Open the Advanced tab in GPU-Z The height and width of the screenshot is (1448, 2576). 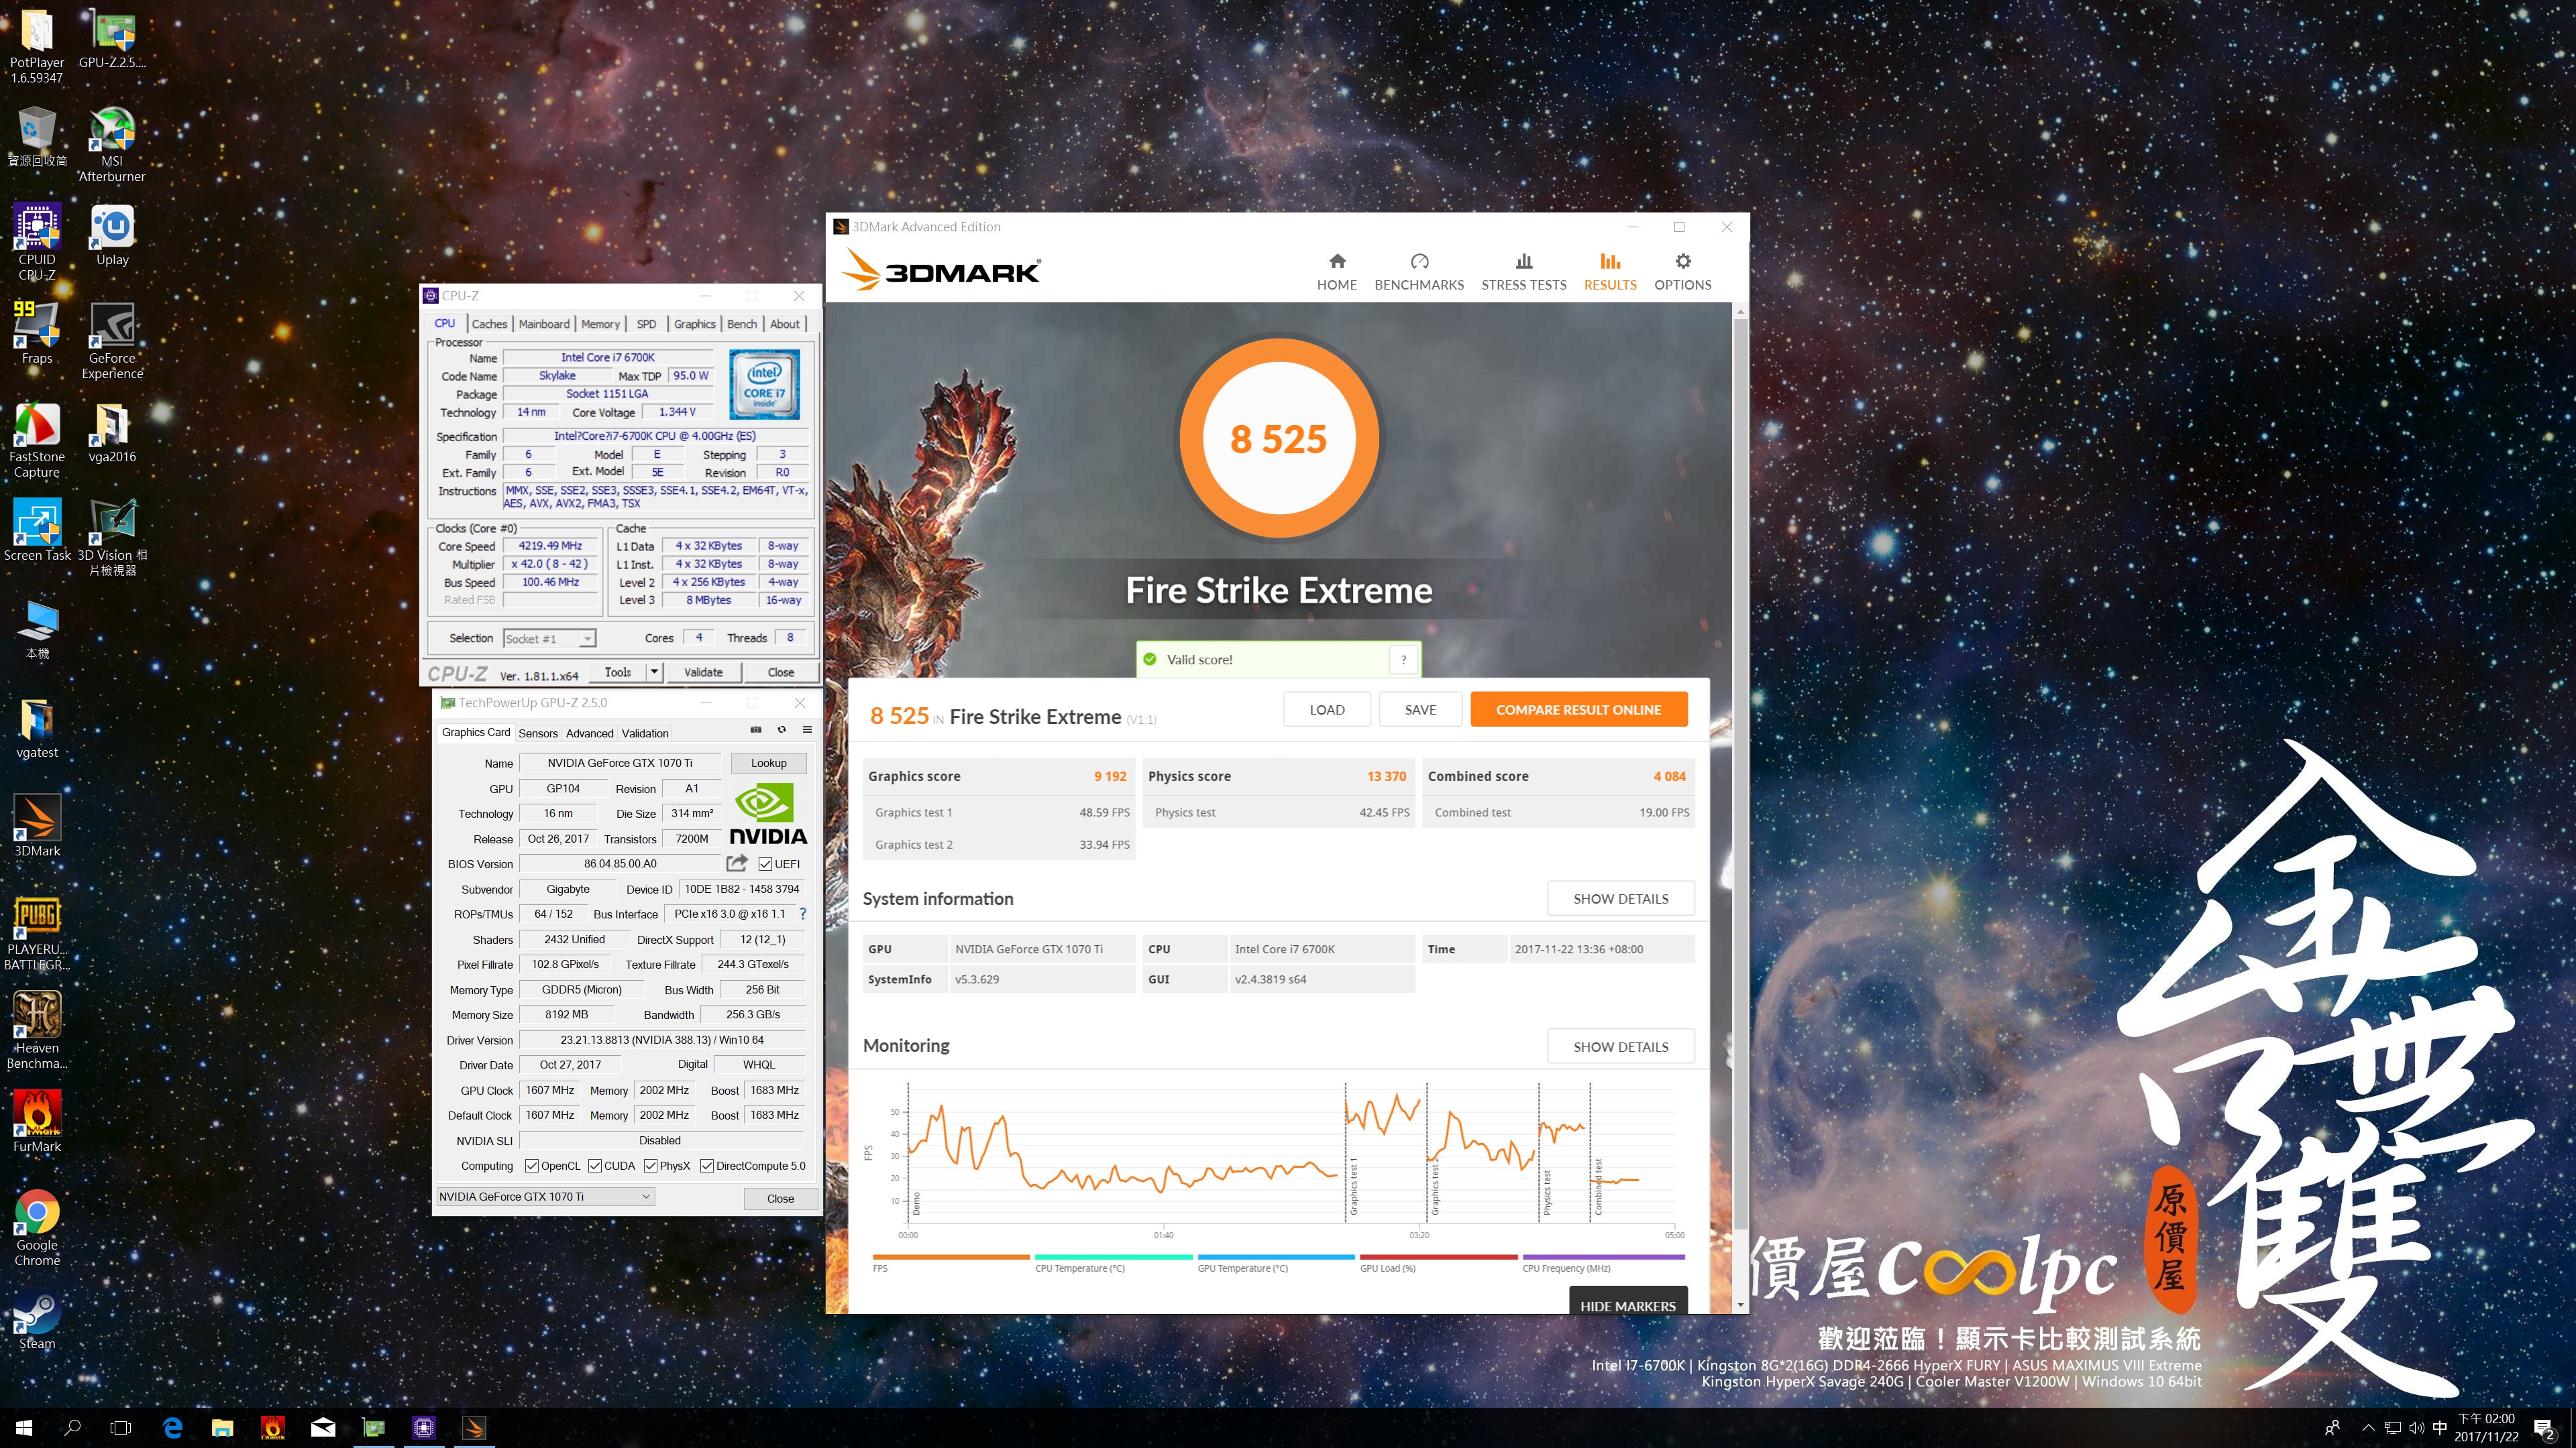pos(589,733)
